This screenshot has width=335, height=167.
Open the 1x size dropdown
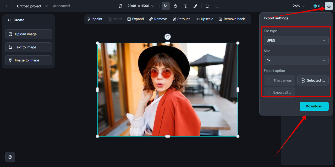click(x=296, y=60)
